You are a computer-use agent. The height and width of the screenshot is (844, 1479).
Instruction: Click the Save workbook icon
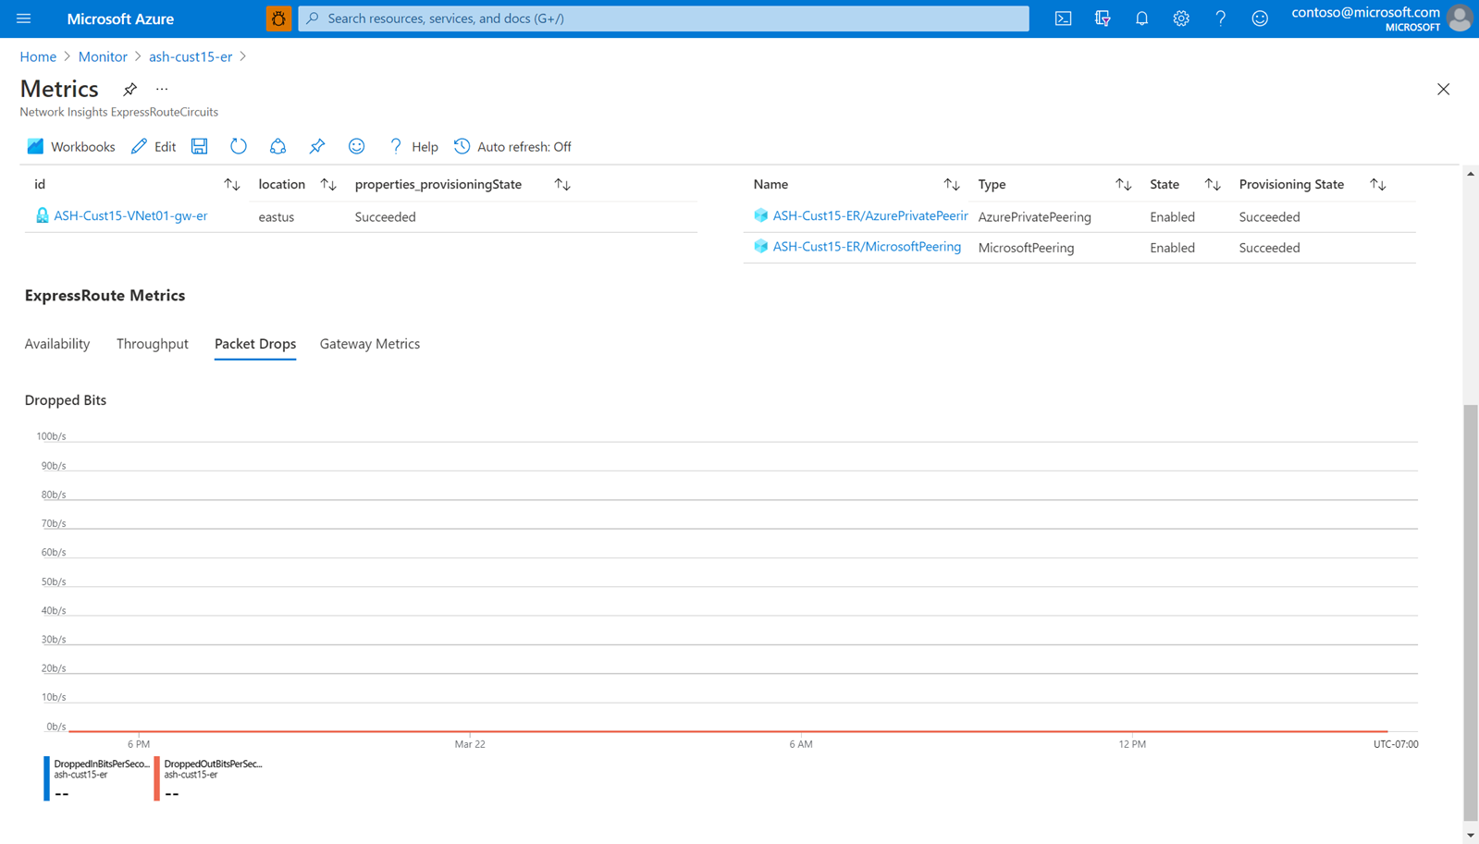(x=200, y=146)
